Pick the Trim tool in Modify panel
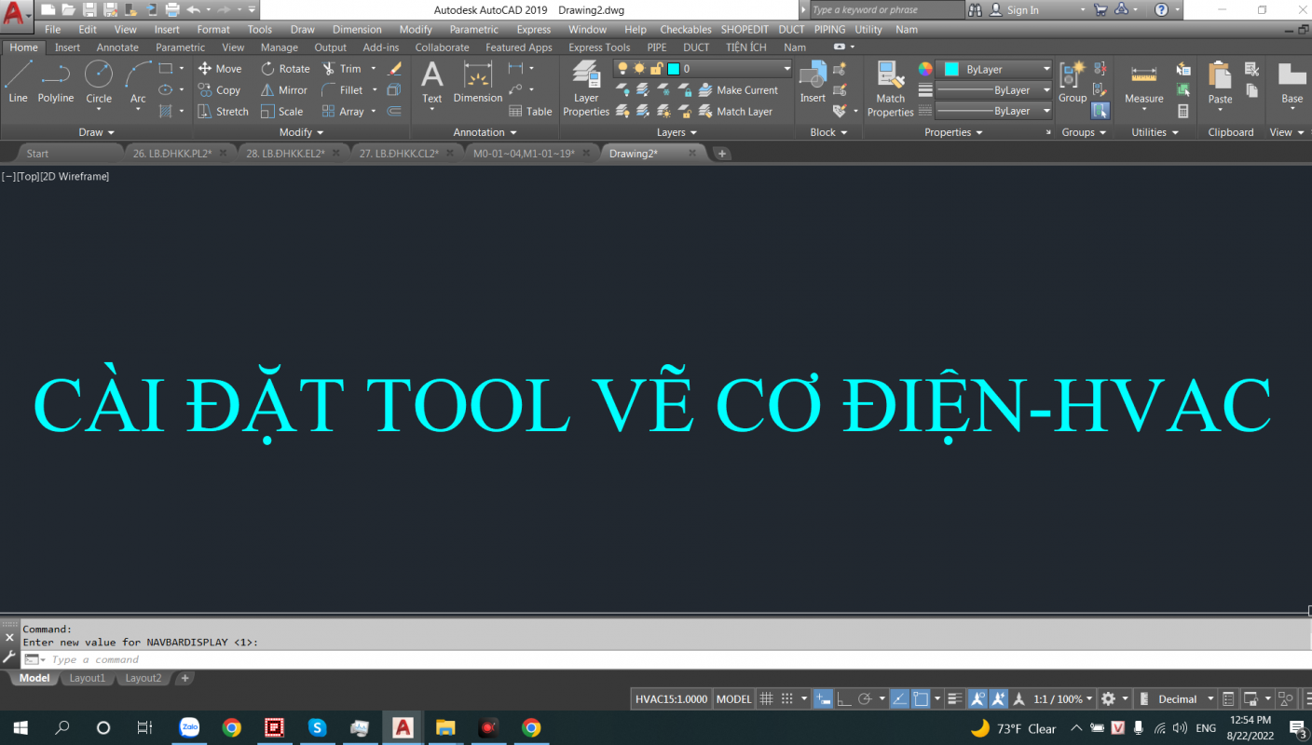The image size is (1312, 745). [x=341, y=69]
